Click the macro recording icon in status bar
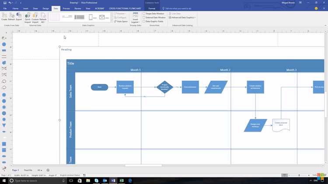This screenshot has height=184, width=328. [x=84, y=175]
